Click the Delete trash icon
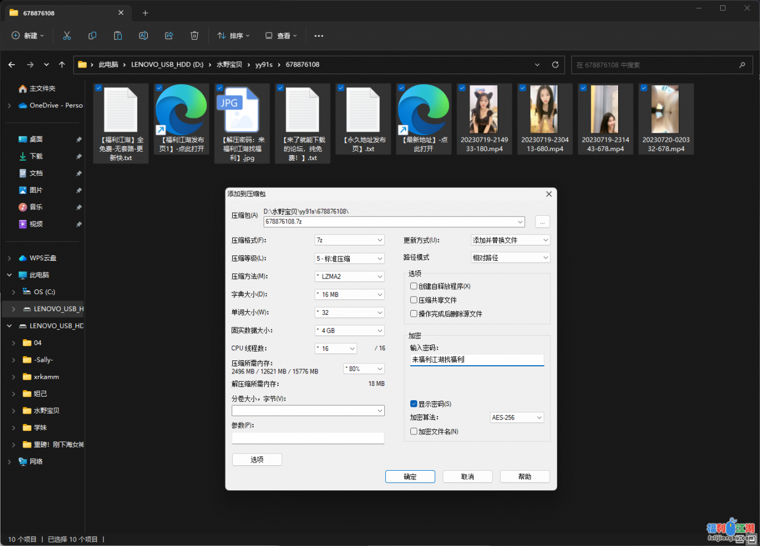 (x=194, y=36)
